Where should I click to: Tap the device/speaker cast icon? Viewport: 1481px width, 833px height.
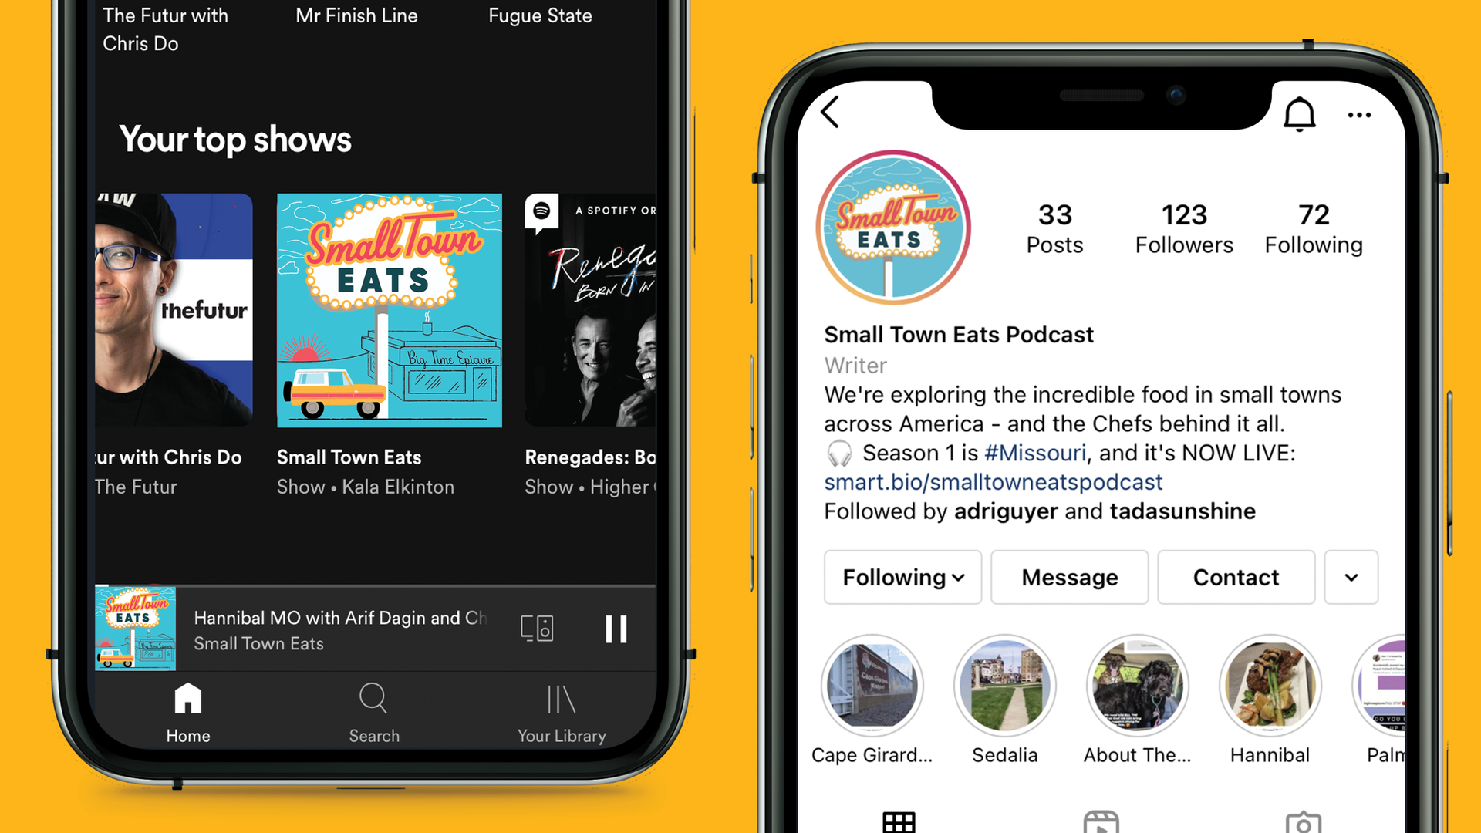click(536, 628)
